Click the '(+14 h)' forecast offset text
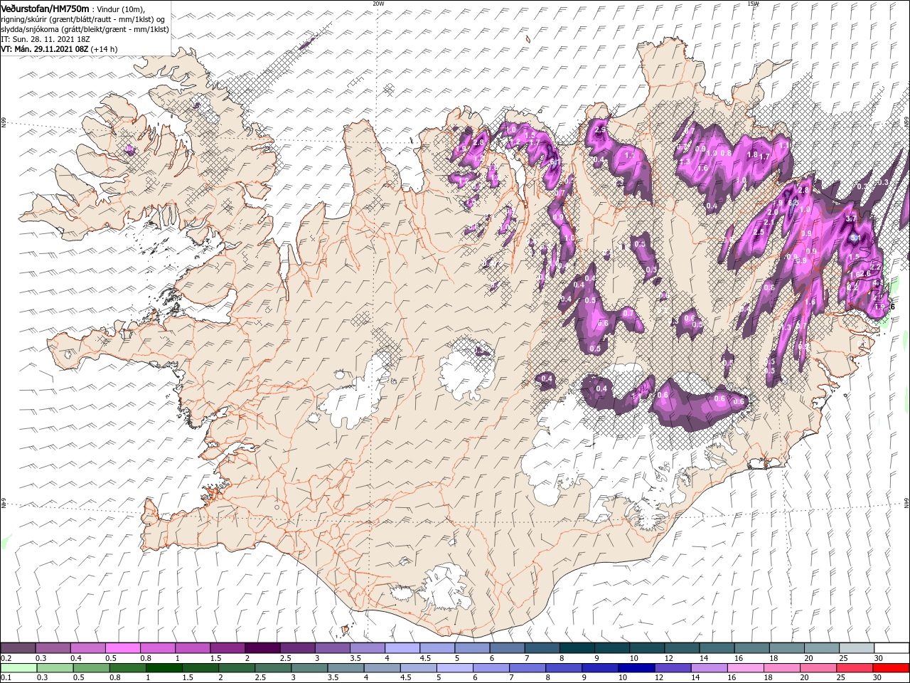Viewport: 910px width, 683px height. click(105, 49)
